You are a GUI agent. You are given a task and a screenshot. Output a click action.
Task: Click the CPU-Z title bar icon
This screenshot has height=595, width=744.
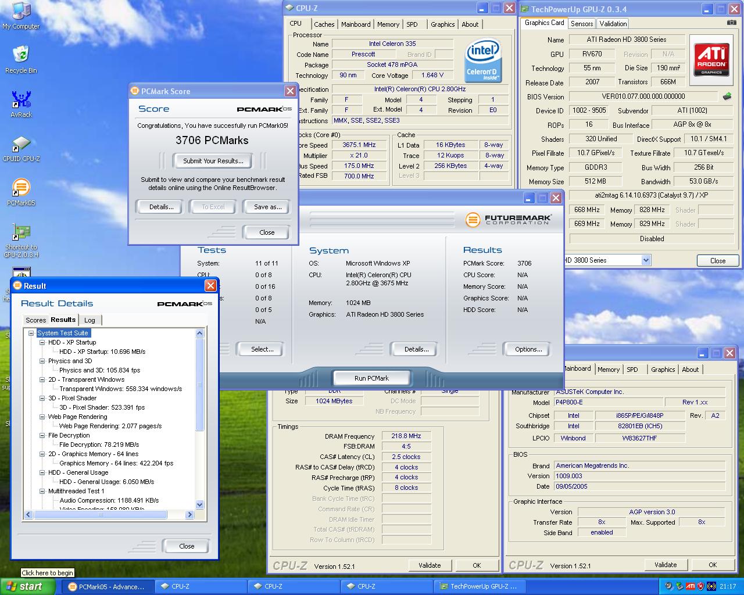click(289, 8)
